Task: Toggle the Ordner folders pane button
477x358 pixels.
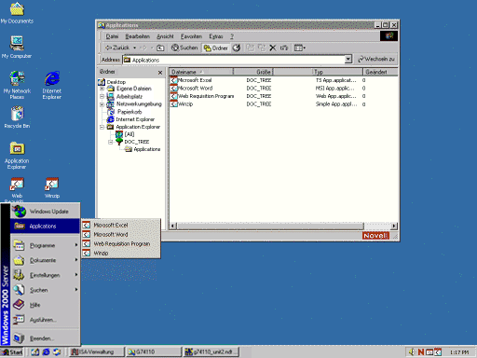Action: click(216, 48)
